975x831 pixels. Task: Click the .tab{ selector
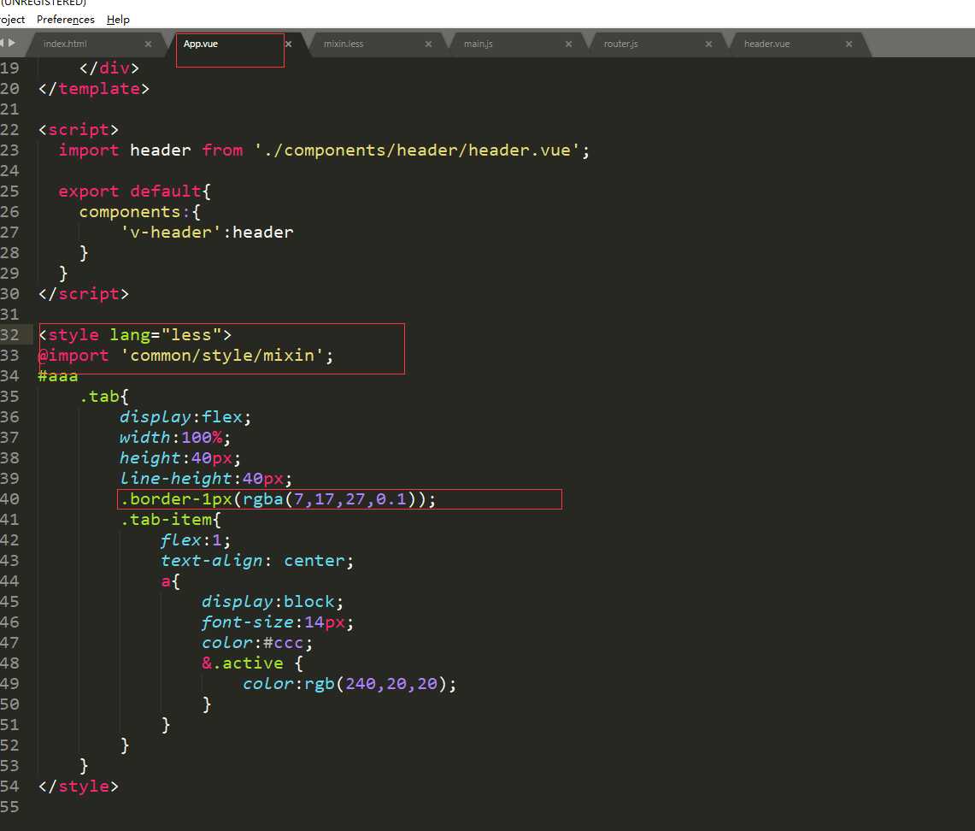tap(104, 396)
